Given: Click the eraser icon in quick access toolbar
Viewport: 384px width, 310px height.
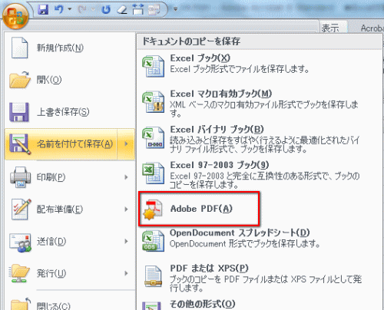Looking at the screenshot, I should [x=122, y=10].
